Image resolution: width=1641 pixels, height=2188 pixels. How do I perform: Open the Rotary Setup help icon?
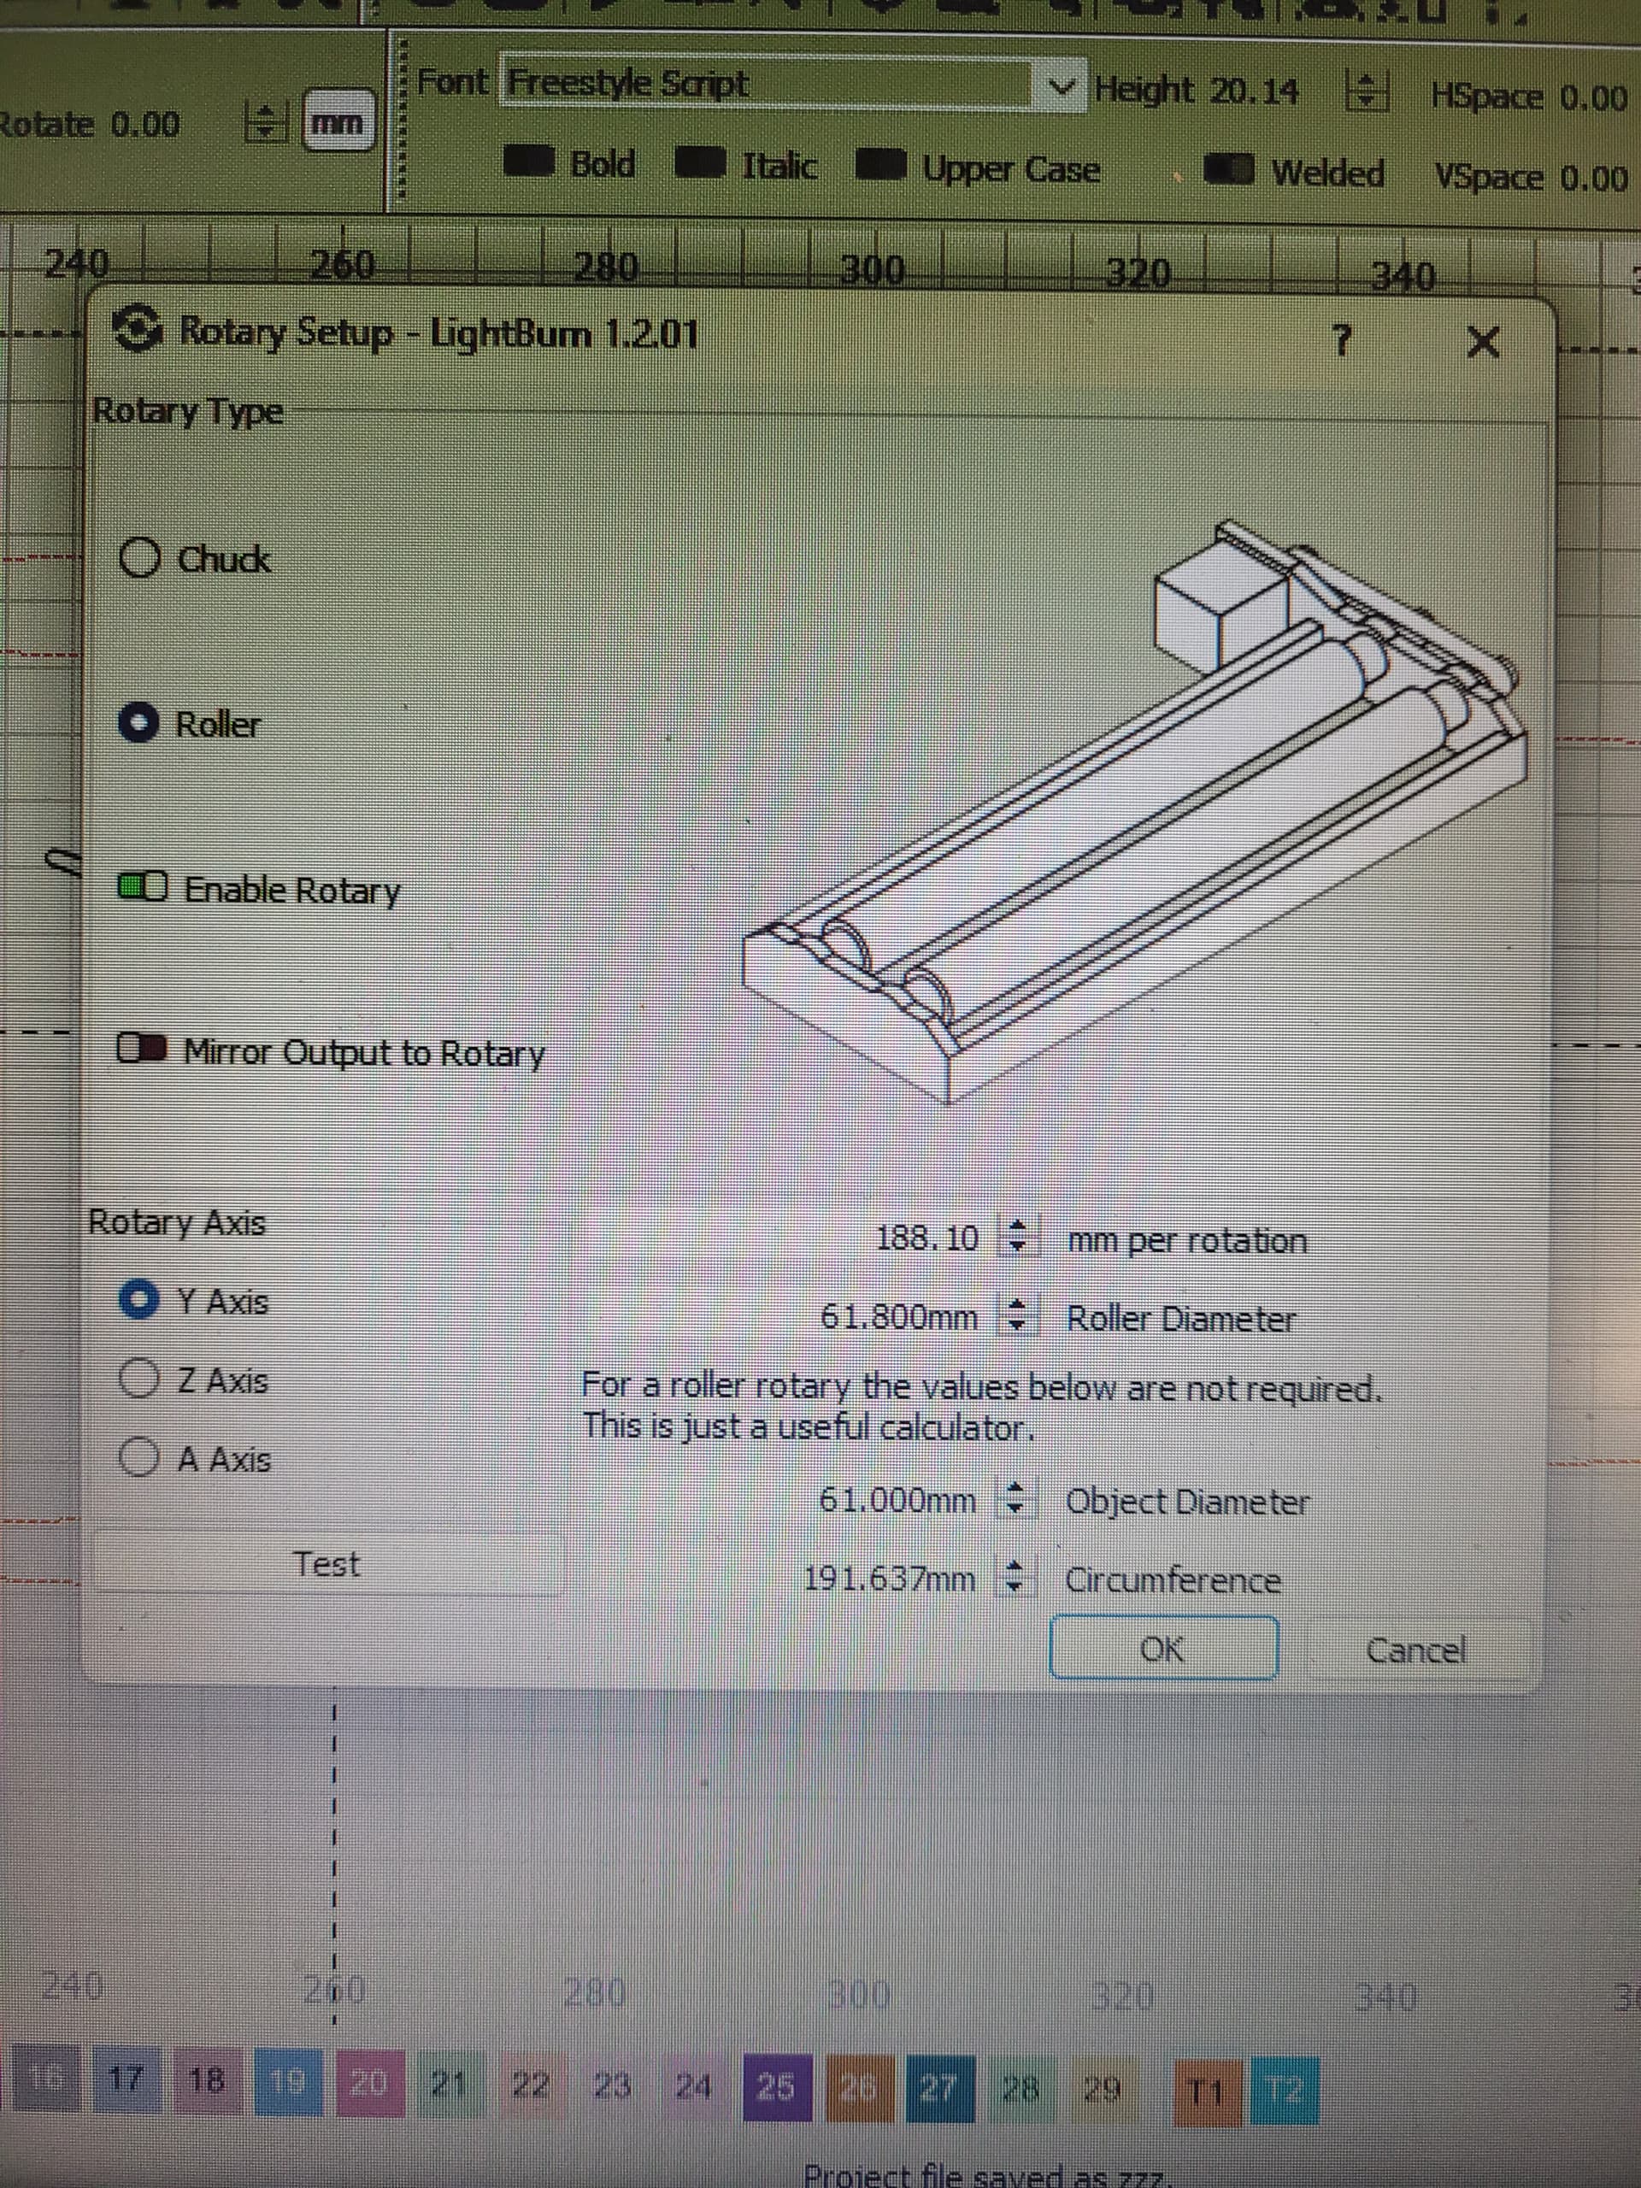(x=1342, y=338)
